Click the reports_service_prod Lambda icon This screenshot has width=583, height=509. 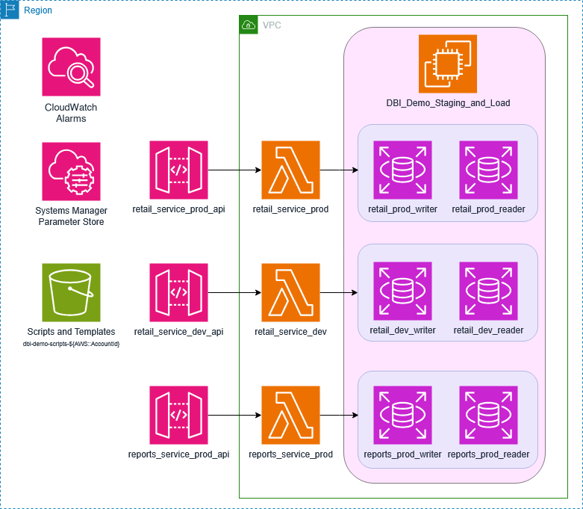click(x=291, y=415)
